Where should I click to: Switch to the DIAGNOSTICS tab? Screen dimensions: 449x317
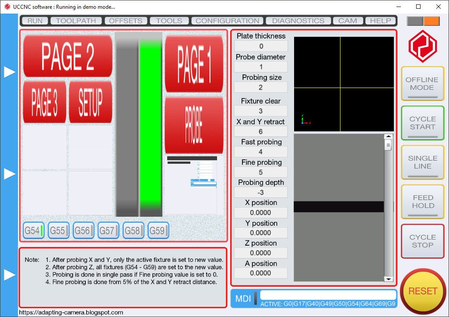point(298,20)
